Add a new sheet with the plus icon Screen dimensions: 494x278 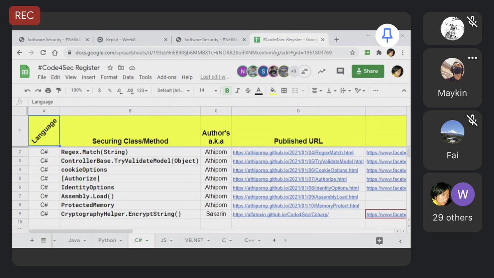(32, 240)
